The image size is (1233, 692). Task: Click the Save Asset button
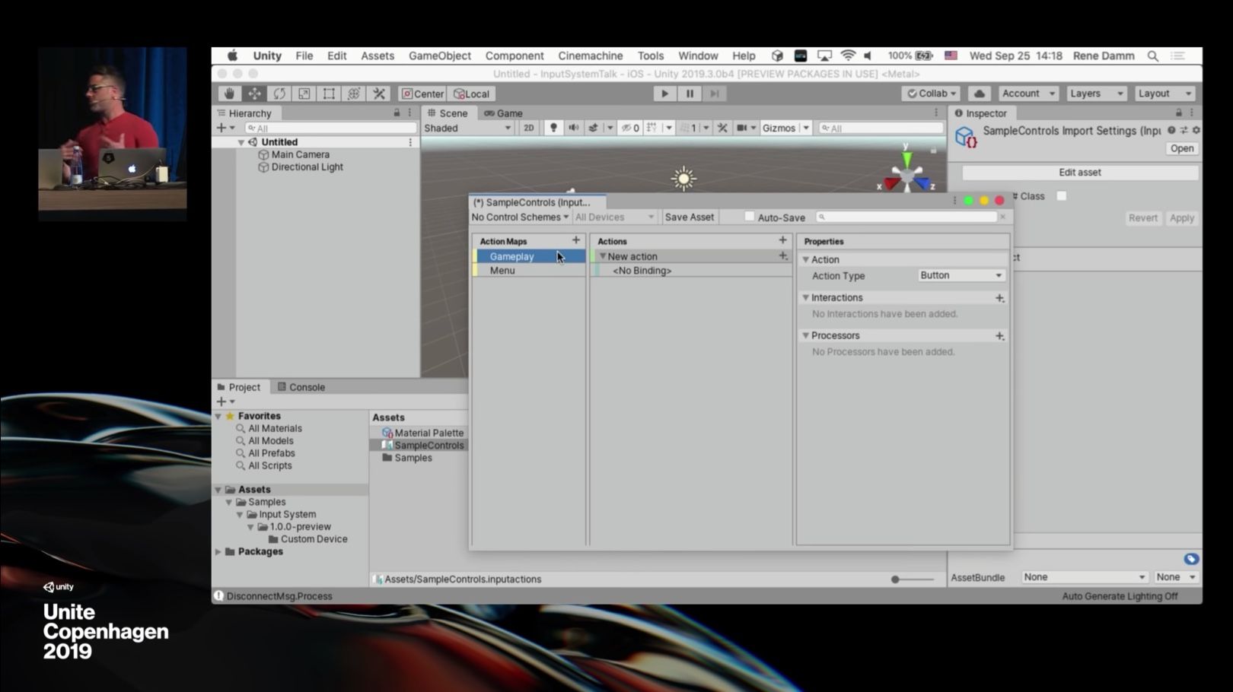[689, 217]
